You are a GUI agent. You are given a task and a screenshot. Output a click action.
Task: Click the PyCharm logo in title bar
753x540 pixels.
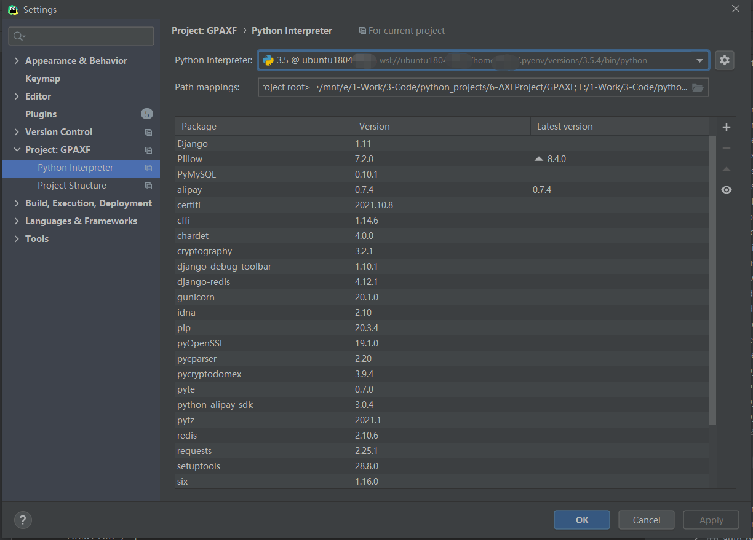pos(13,9)
